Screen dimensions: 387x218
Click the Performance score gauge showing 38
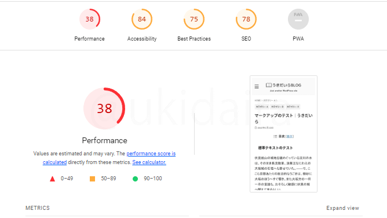coord(90,19)
